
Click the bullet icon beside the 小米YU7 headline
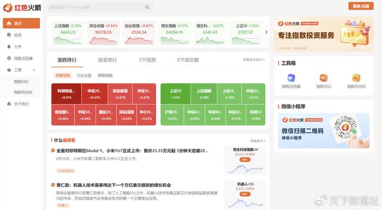pos(53,151)
